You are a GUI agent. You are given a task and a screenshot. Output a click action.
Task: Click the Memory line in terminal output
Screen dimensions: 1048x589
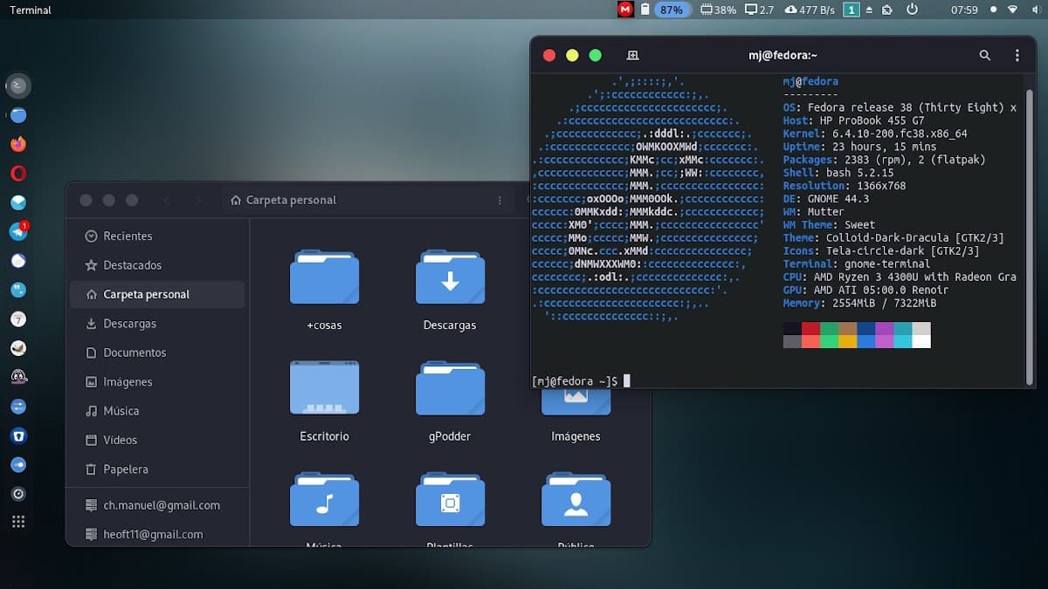tap(859, 303)
